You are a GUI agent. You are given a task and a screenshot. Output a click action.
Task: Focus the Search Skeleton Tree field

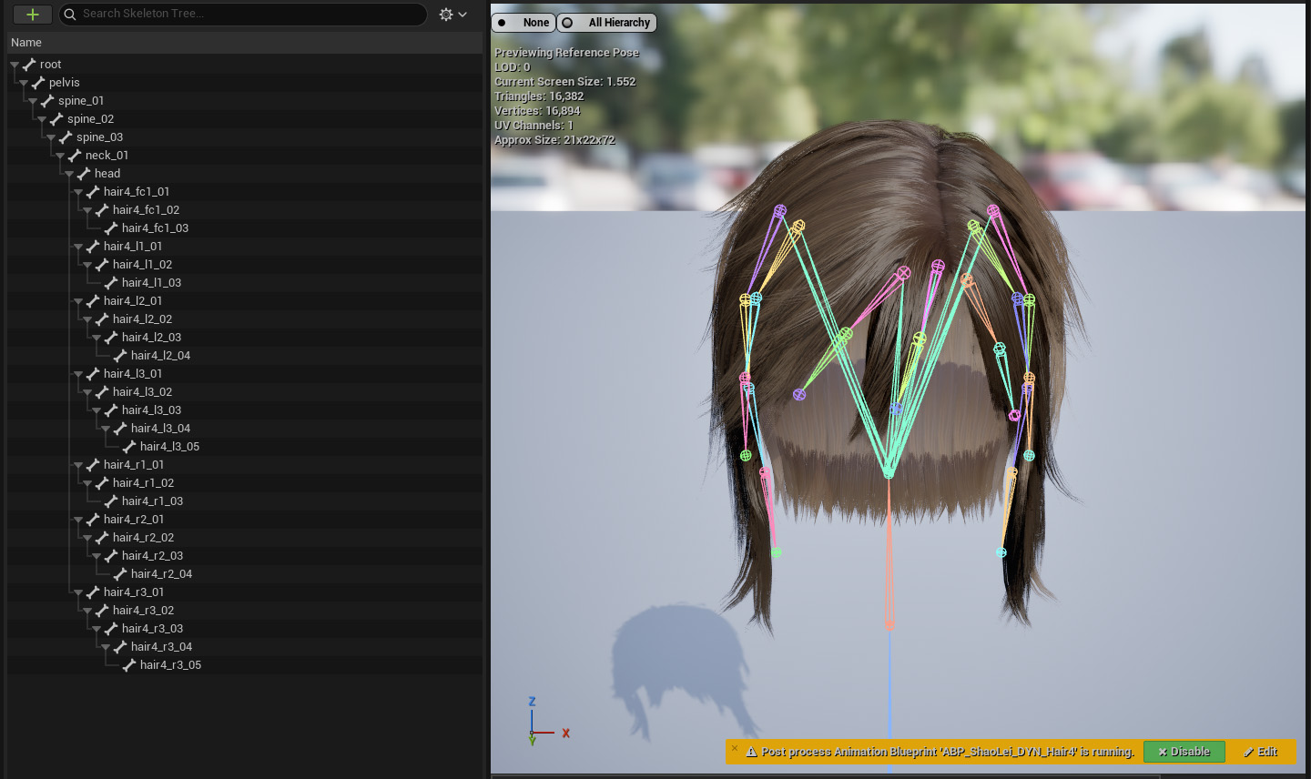246,14
